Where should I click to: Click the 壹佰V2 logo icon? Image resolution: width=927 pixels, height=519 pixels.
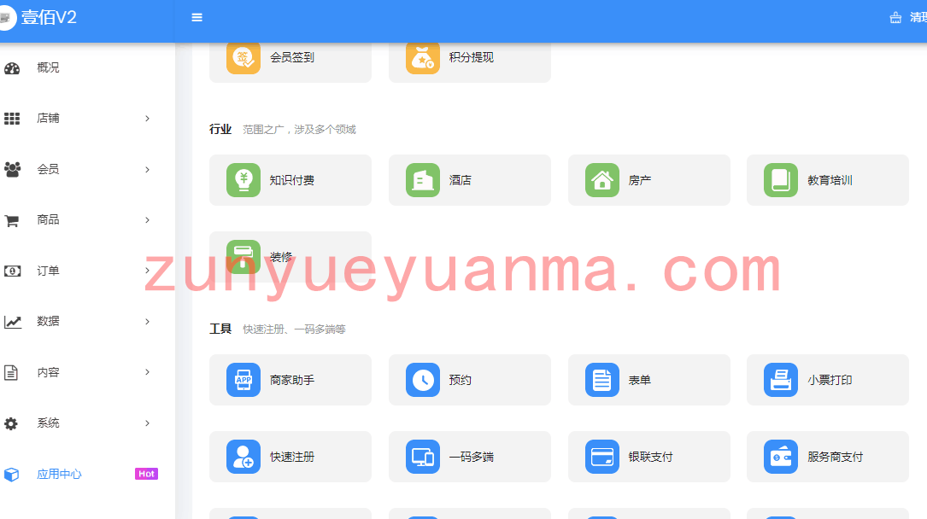click(x=6, y=18)
